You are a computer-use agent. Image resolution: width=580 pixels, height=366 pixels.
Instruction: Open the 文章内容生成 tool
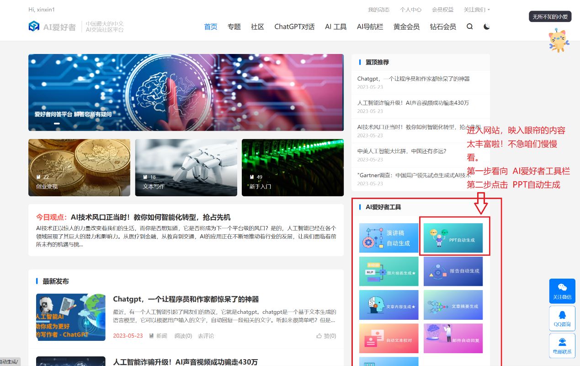pyautogui.click(x=389, y=305)
